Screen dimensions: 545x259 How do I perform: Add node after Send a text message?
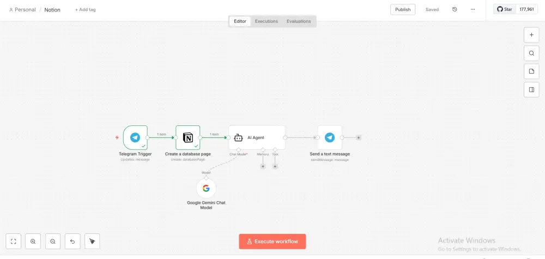[359, 137]
